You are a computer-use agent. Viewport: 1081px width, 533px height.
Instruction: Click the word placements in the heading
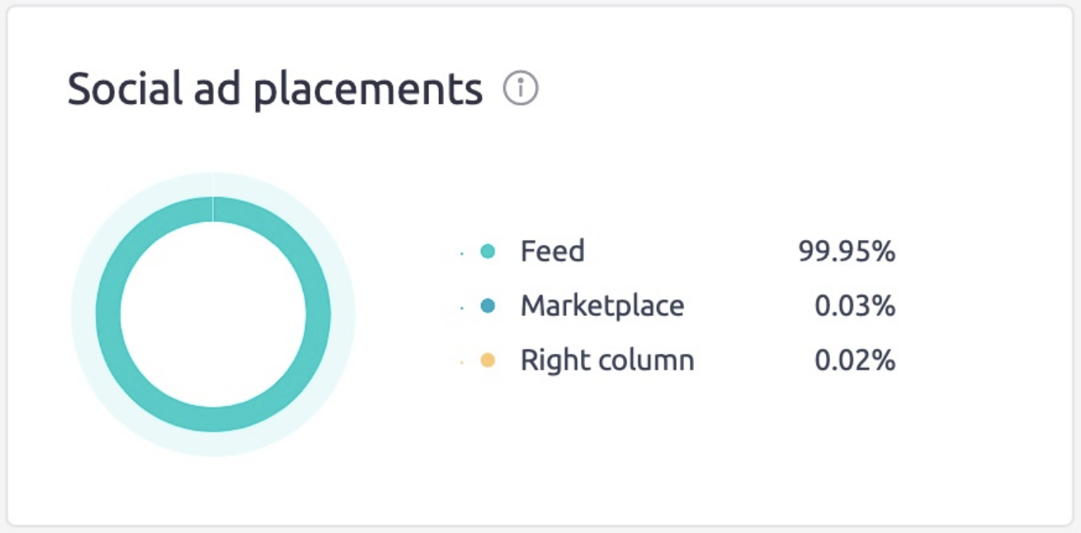tap(367, 91)
